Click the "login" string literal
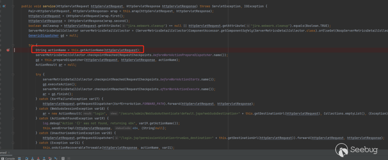The height and width of the screenshot is (160, 388). (100, 113)
